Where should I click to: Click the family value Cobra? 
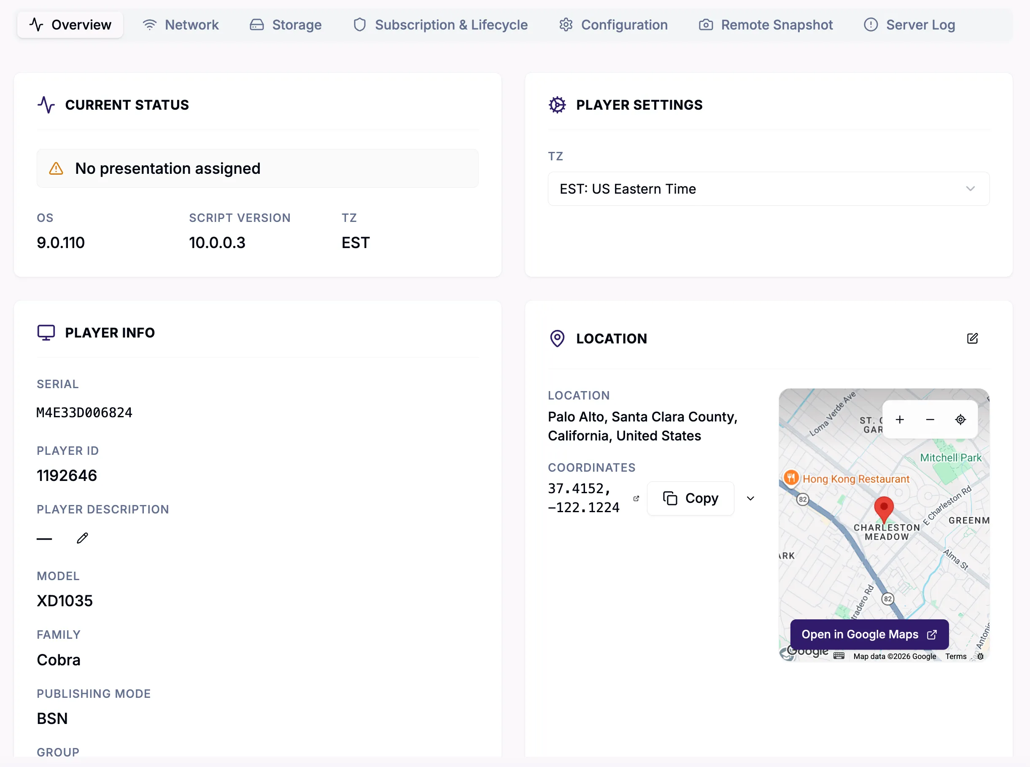click(59, 660)
